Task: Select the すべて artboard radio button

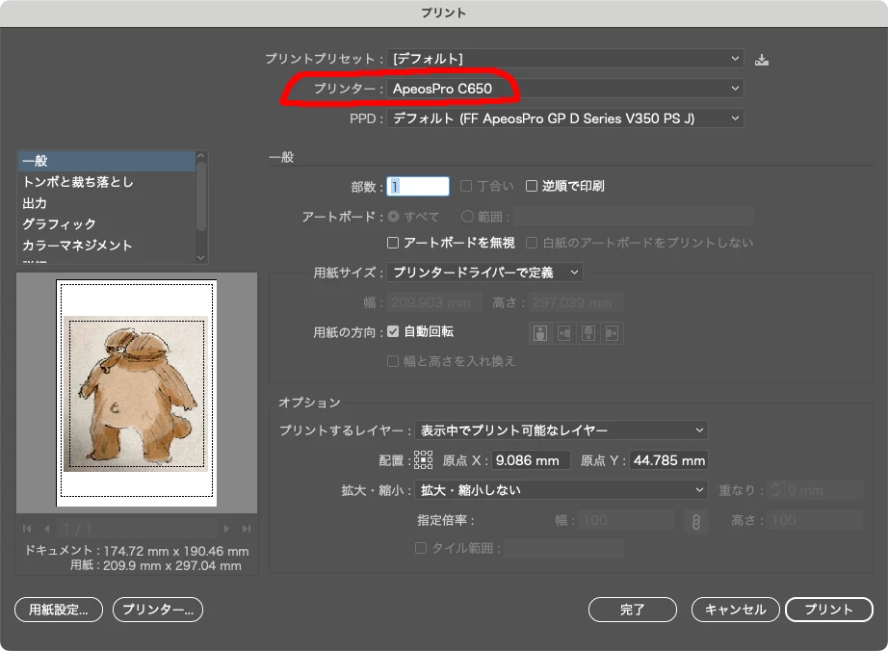Action: (x=393, y=217)
